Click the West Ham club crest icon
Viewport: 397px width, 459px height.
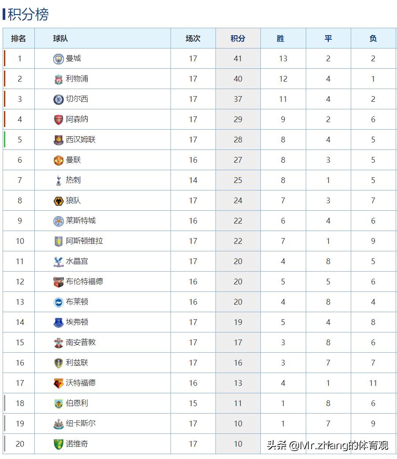[x=58, y=140]
